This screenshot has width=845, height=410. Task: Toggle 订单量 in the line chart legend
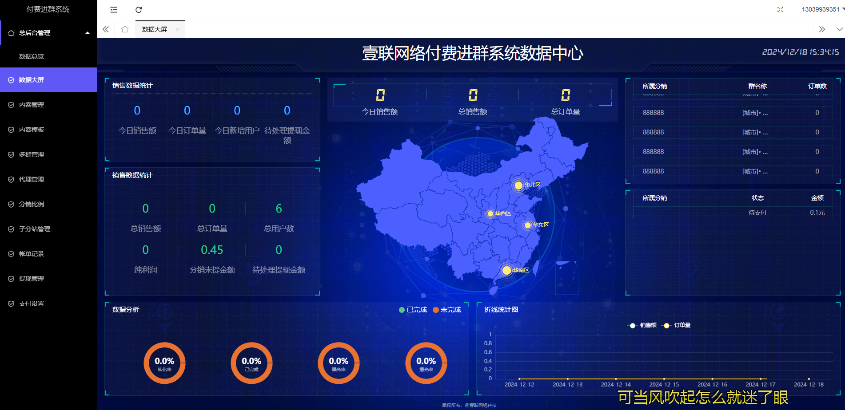[x=678, y=325]
